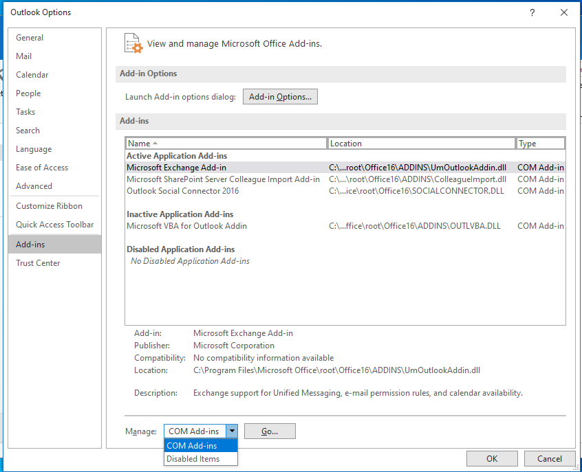Open the Search category
The image size is (582, 472).
tap(54, 131)
